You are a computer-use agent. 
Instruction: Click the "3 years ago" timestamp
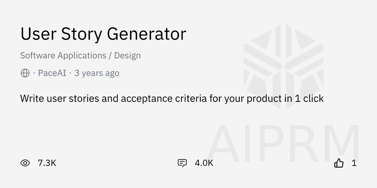(x=97, y=73)
